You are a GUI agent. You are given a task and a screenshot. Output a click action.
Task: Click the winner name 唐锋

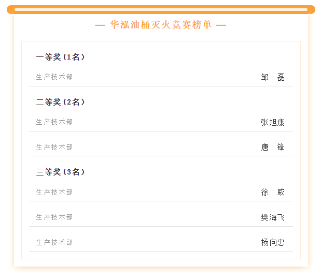(x=273, y=147)
